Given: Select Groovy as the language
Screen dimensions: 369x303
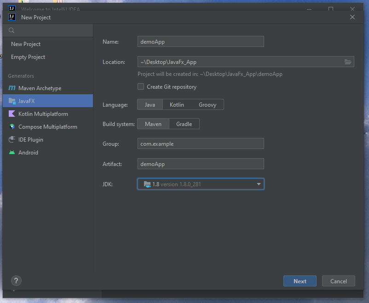Looking at the screenshot, I should 208,104.
